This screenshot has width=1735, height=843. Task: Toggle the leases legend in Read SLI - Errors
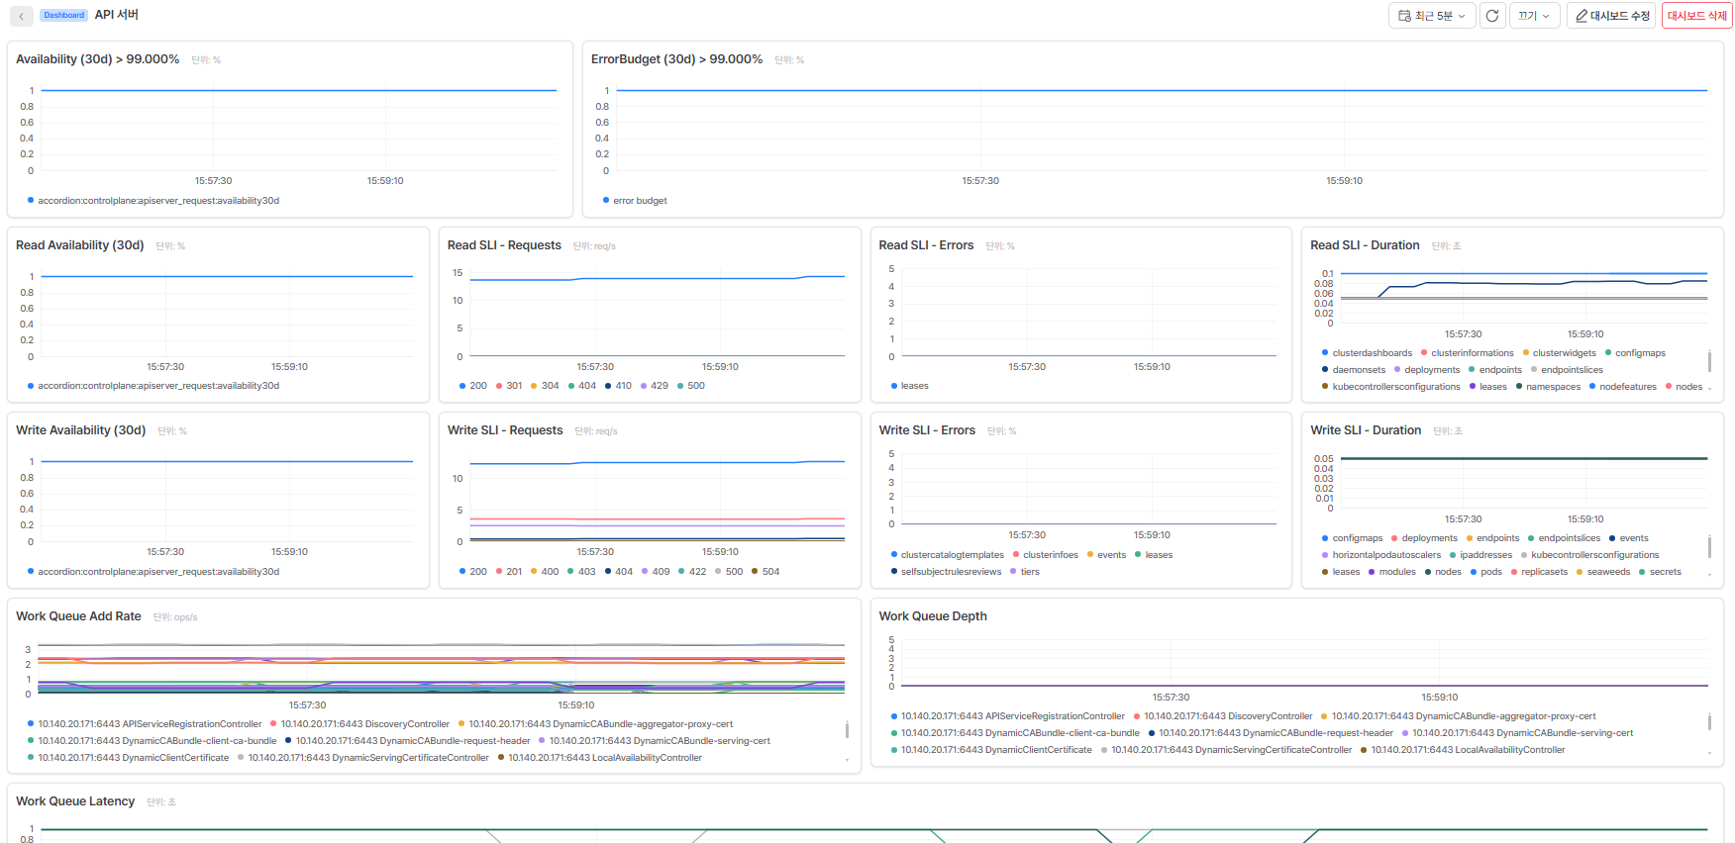tap(909, 386)
